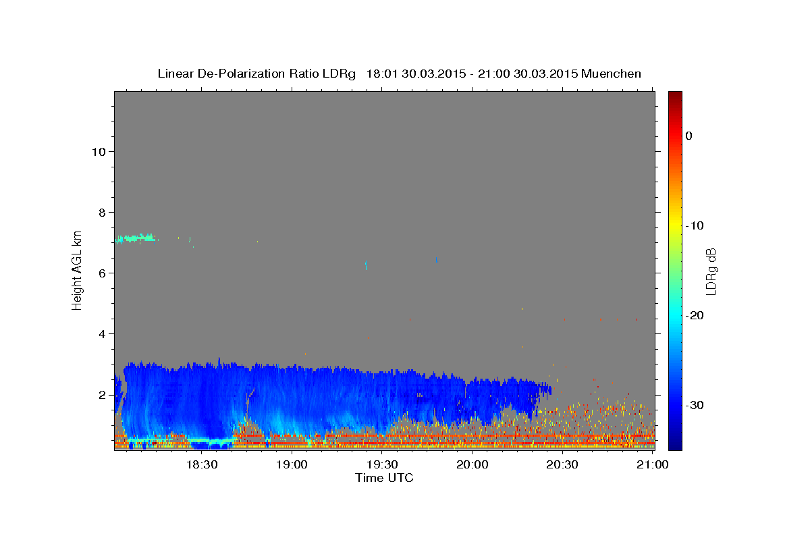Click the height axis label '10'
Viewport: 810px width, 540px height.
(98, 151)
